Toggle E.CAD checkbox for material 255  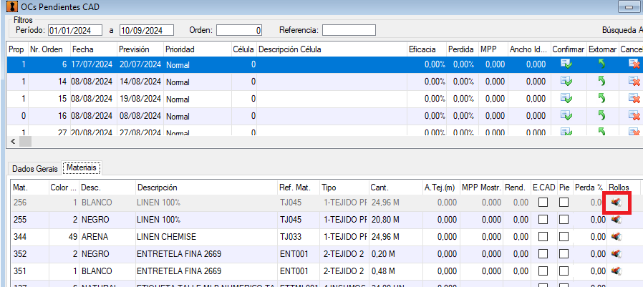coord(543,220)
